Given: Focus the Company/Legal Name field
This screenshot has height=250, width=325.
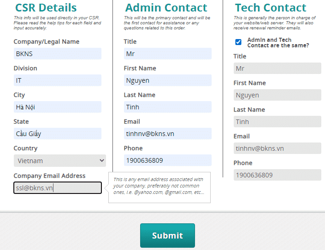Looking at the screenshot, I should [x=58, y=54].
